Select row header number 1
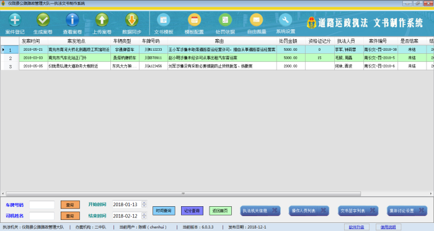434x231 pixels. coord(10,50)
